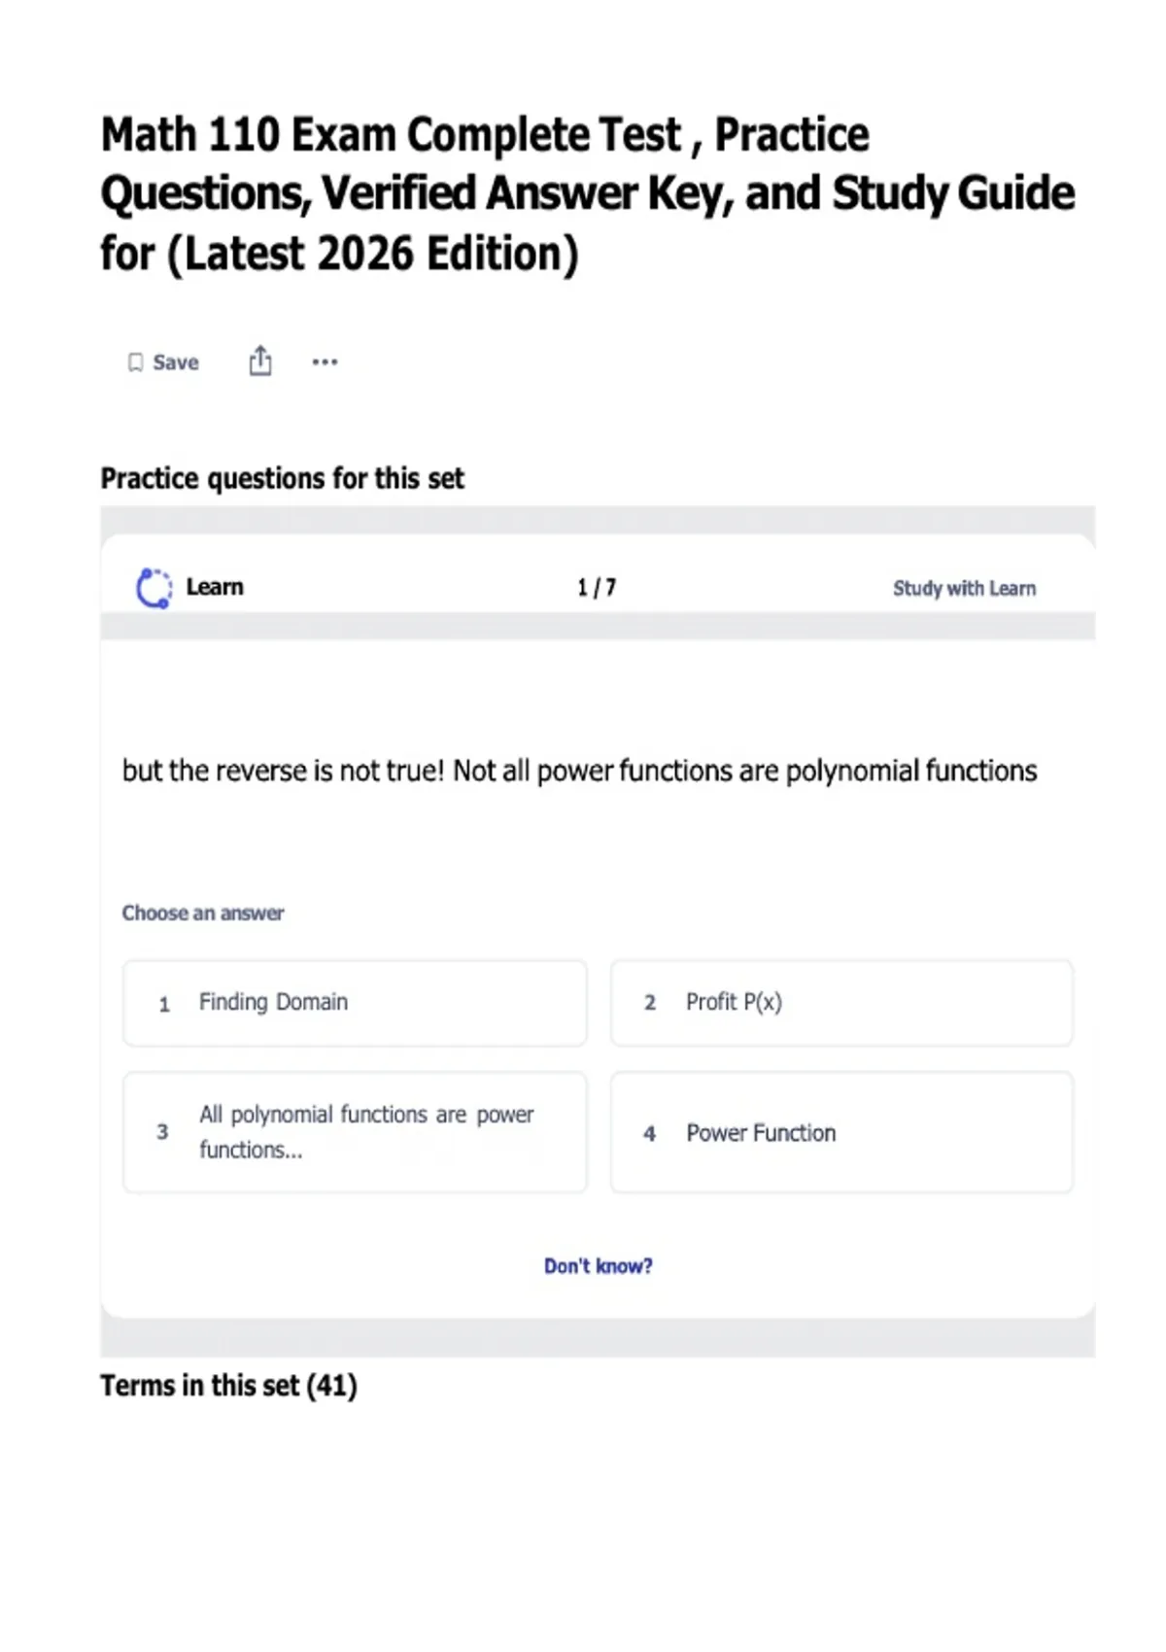The height and width of the screenshot is (1652, 1166).
Task: Click the share upload icon
Action: click(x=260, y=361)
